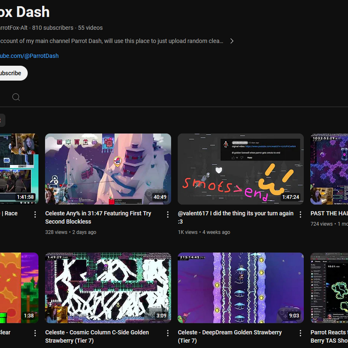This screenshot has width=348, height=348.
Task: Expand the channel description with the chevron arrow
Action: (x=232, y=41)
